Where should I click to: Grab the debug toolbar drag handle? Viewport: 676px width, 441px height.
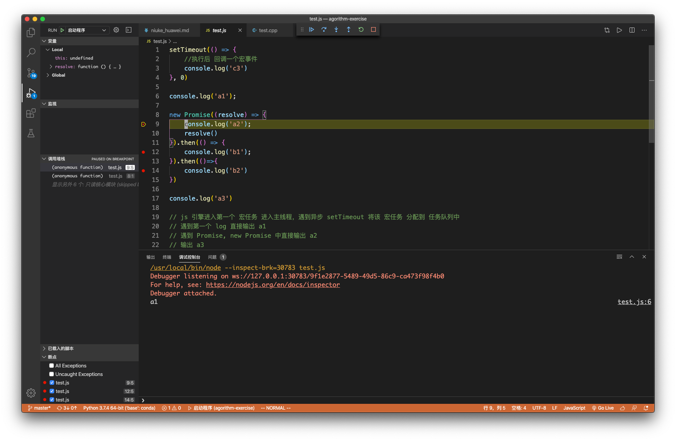(x=302, y=29)
